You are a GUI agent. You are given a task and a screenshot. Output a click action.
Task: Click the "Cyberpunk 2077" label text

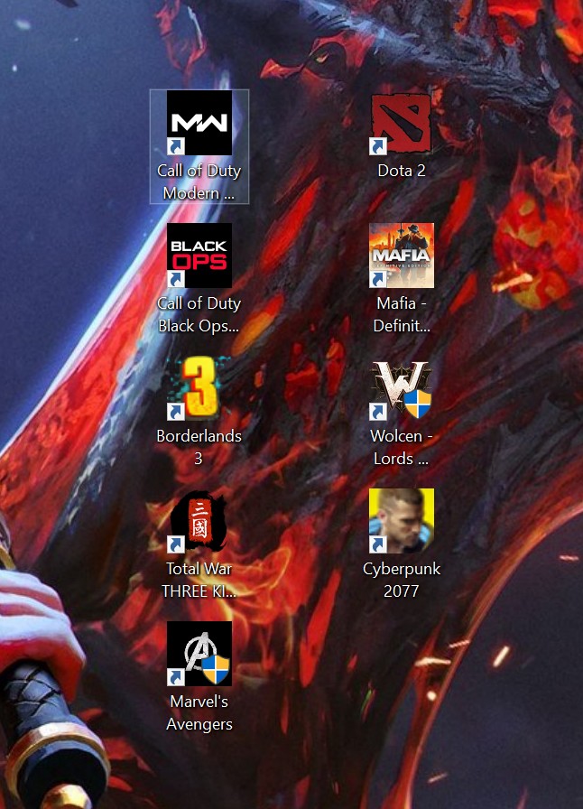coord(402,580)
